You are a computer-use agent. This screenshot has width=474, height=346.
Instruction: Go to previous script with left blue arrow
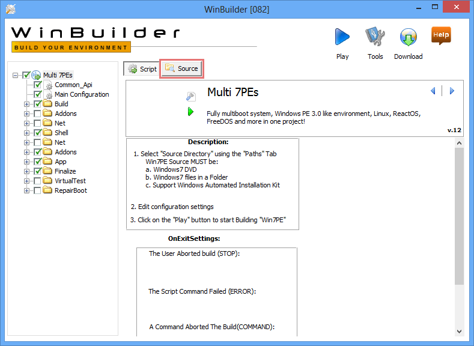coord(433,91)
